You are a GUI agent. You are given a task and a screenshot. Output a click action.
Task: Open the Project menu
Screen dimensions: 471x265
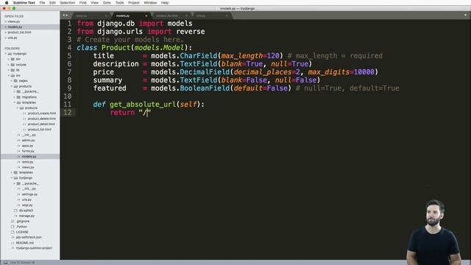click(134, 3)
